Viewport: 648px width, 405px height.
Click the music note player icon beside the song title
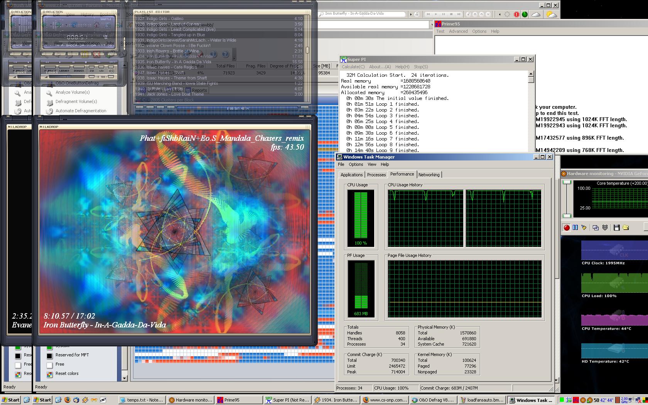coord(417,14)
